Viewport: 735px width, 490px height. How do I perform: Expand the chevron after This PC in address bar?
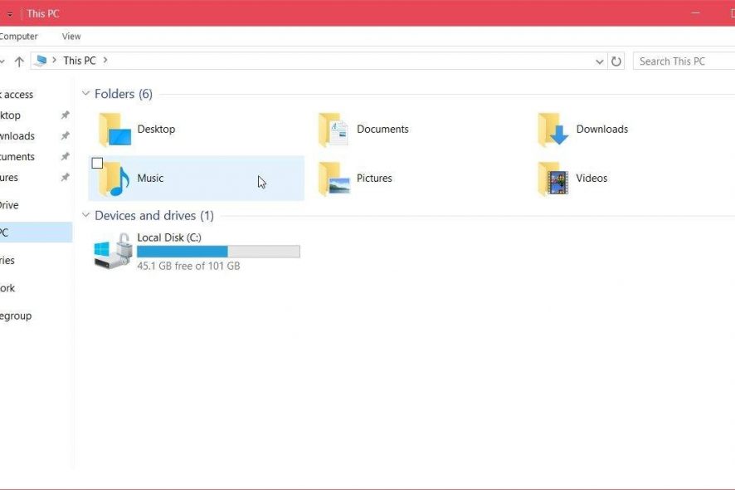click(x=105, y=60)
